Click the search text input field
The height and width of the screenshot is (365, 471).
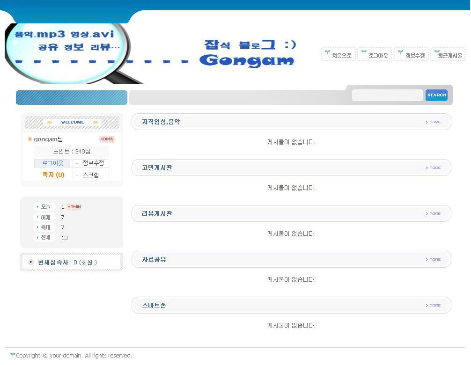point(387,95)
